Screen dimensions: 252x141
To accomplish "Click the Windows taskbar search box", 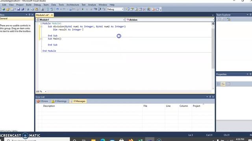I will click(37, 140).
